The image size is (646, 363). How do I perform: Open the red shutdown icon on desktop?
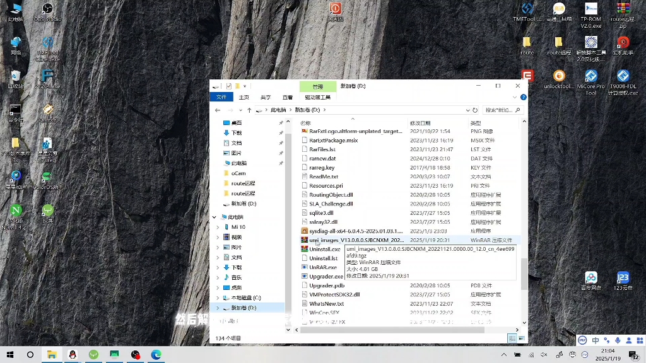(x=335, y=12)
